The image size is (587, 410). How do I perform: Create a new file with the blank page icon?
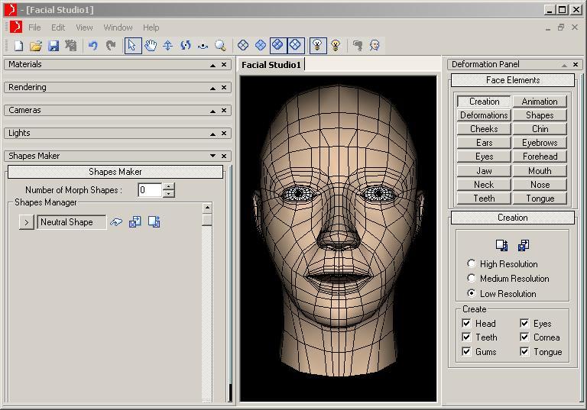(18, 46)
